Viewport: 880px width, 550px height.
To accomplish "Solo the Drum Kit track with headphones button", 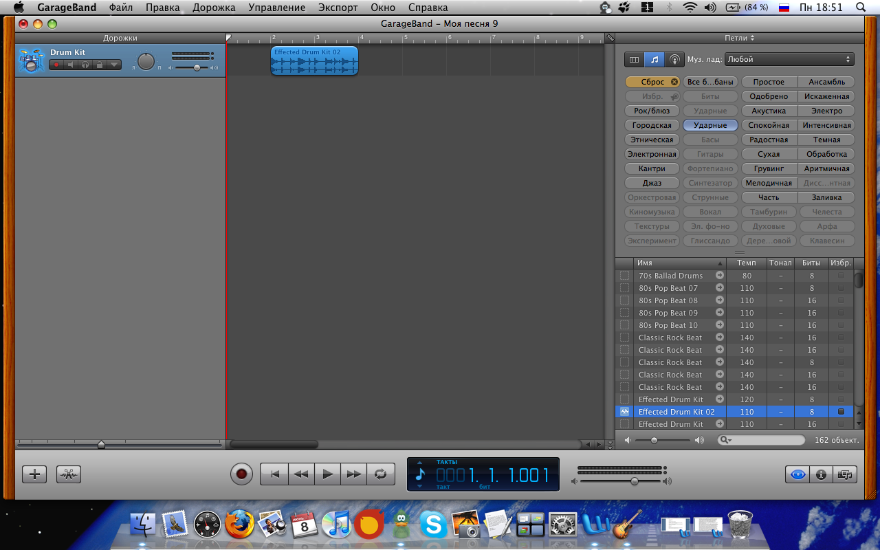I will tap(85, 65).
